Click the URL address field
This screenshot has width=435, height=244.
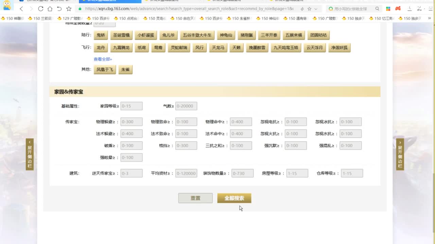(x=189, y=9)
